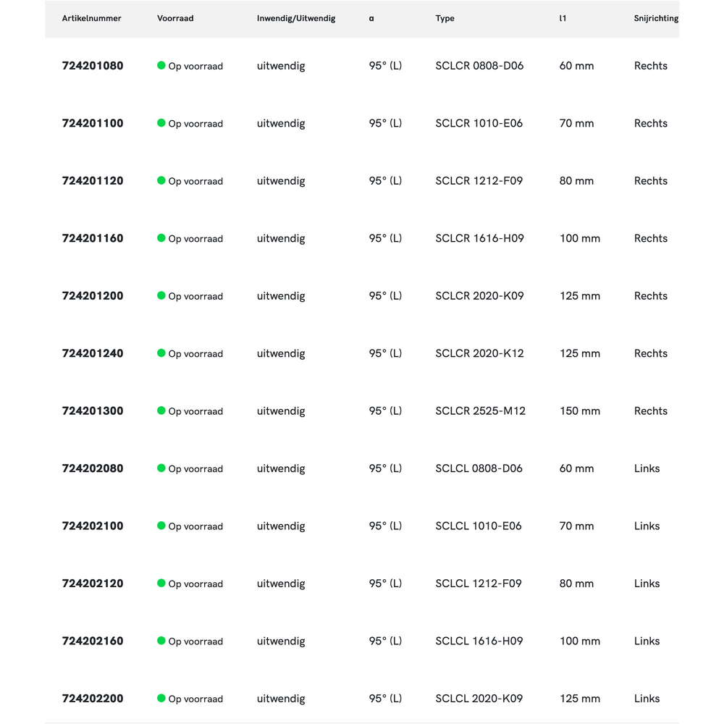Image resolution: width=724 pixels, height=724 pixels.
Task: Click green stock dot for 724201300
Action: (161, 411)
